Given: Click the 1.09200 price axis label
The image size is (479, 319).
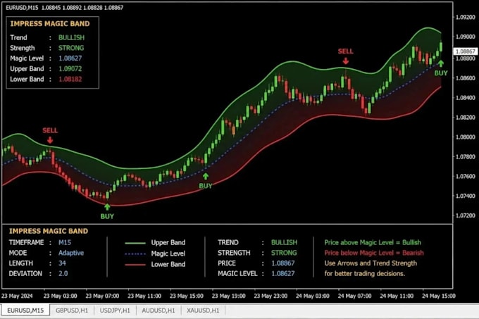Looking at the screenshot, I should [x=466, y=17].
